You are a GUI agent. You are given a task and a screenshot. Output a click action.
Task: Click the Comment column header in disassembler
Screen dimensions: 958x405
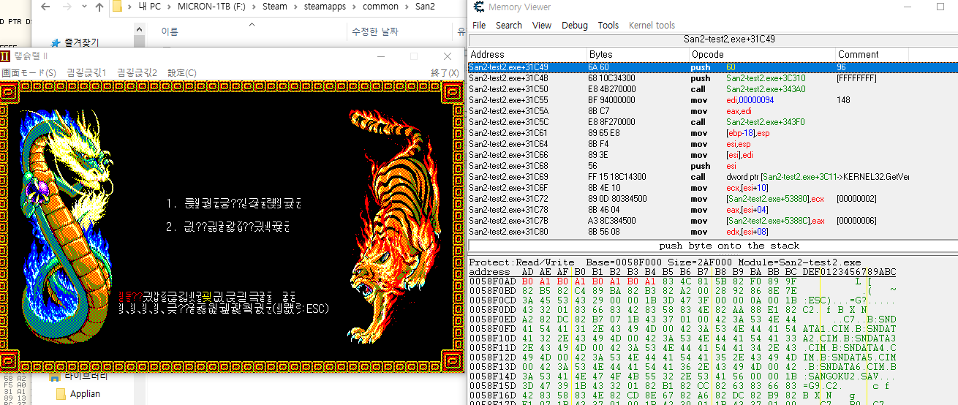coord(871,54)
